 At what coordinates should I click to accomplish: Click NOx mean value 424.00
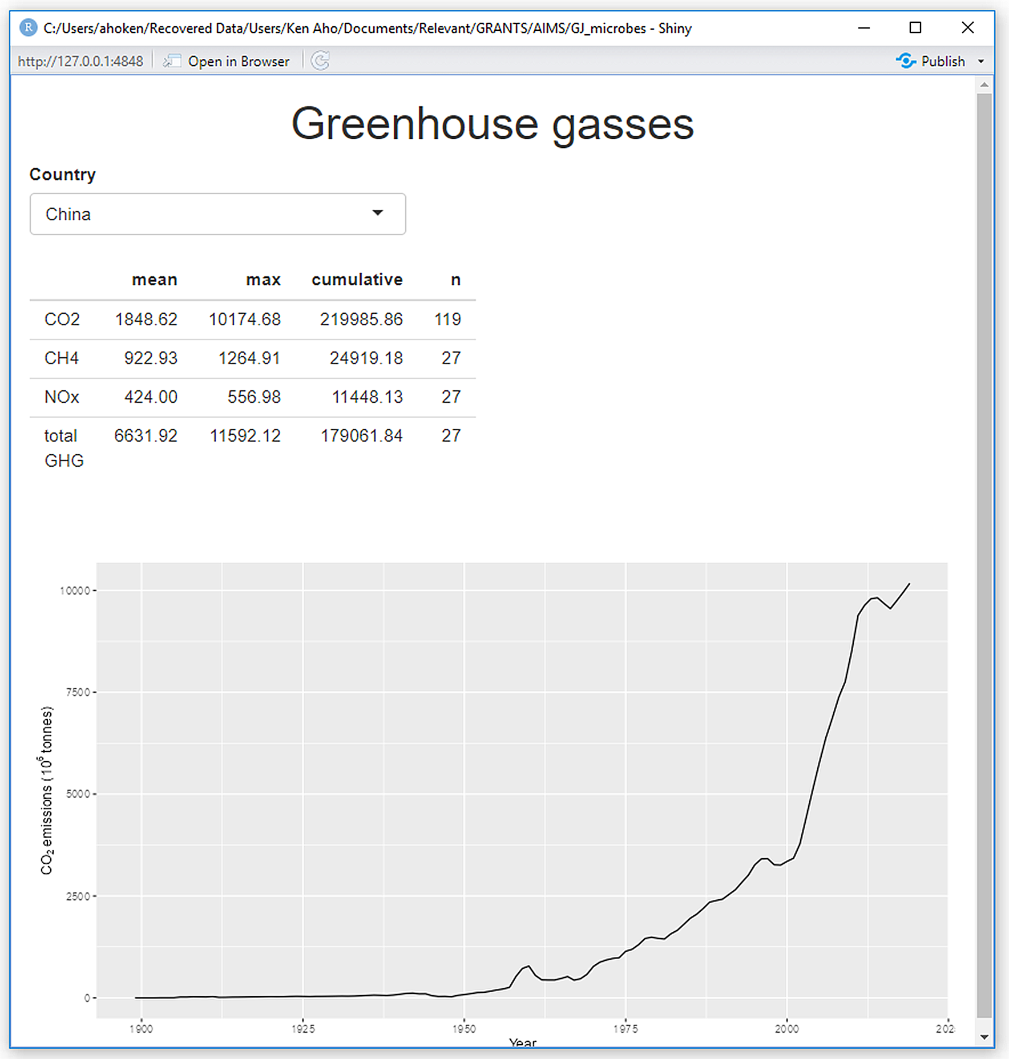click(151, 397)
